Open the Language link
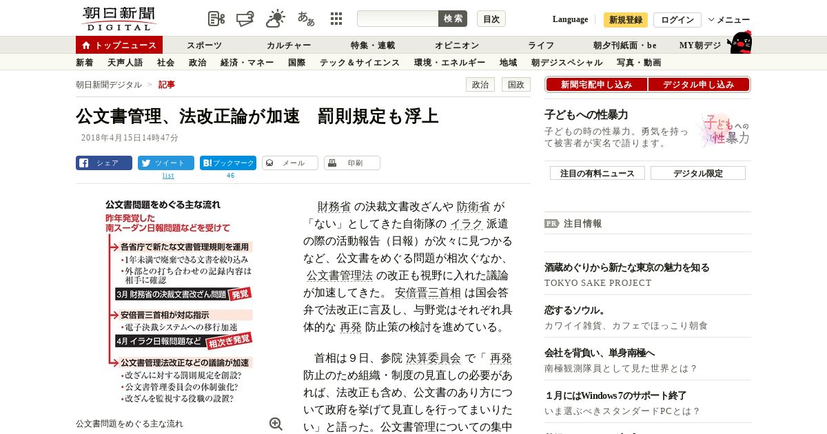Image resolution: width=827 pixels, height=434 pixels. point(570,19)
